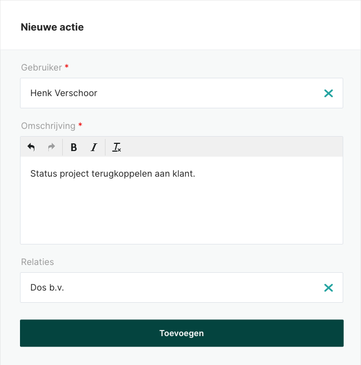Click the Omschrijving field label
The height and width of the screenshot is (365, 361).
click(48, 126)
